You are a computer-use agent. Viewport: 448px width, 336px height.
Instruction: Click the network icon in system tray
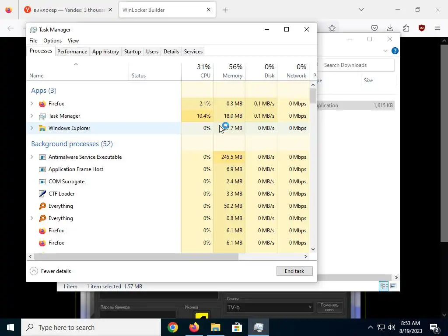click(x=381, y=327)
